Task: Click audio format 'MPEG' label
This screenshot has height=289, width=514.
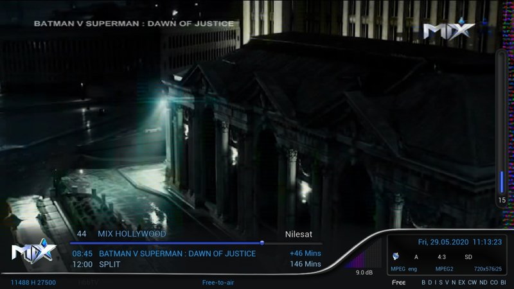Action: coord(398,269)
